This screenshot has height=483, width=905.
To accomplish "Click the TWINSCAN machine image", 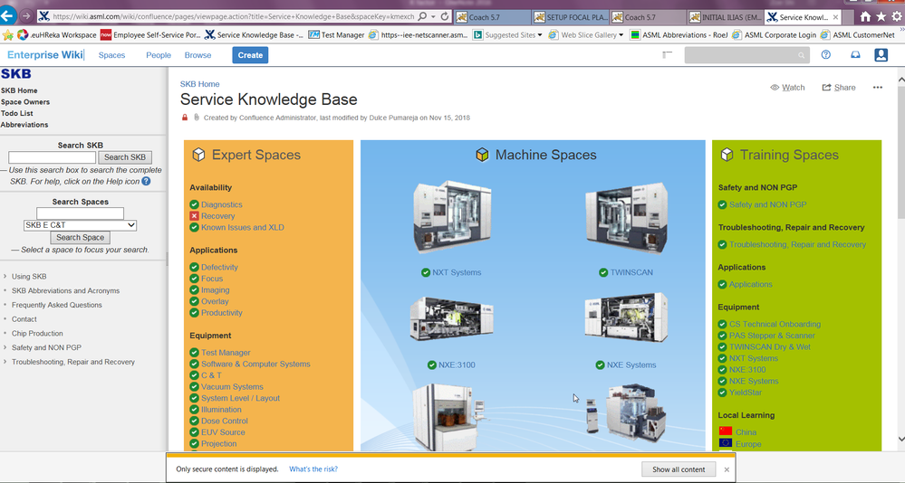I will coord(626,217).
